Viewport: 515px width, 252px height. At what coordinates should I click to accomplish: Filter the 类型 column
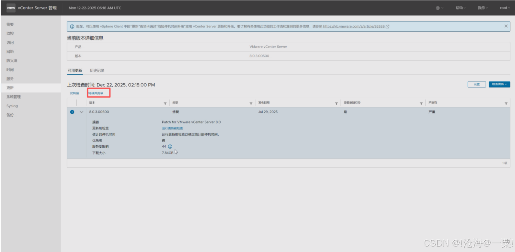pyautogui.click(x=251, y=103)
